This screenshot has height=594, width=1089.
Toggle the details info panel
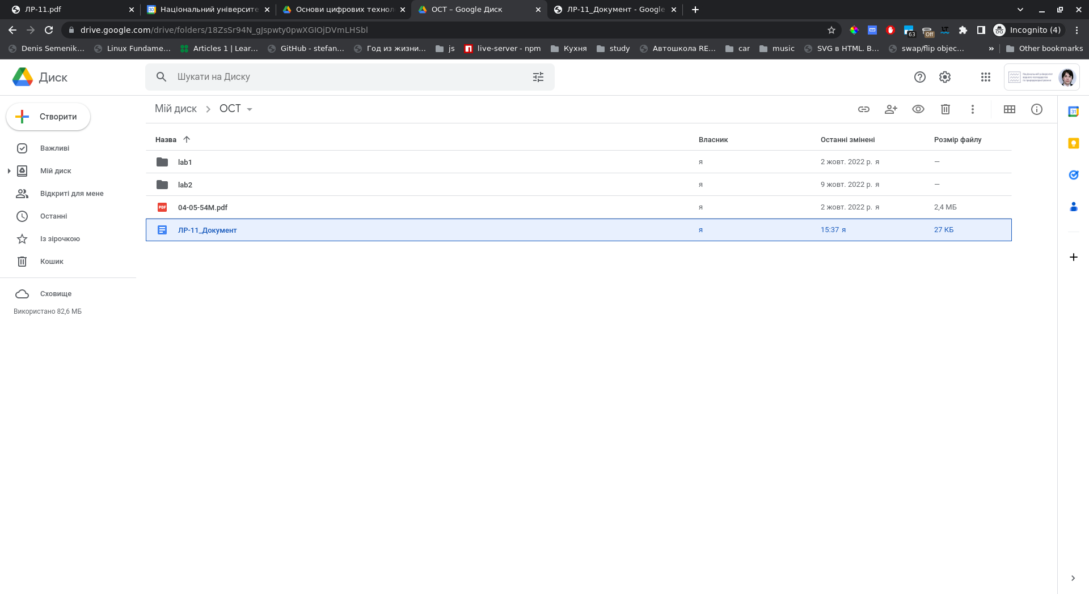point(1036,109)
